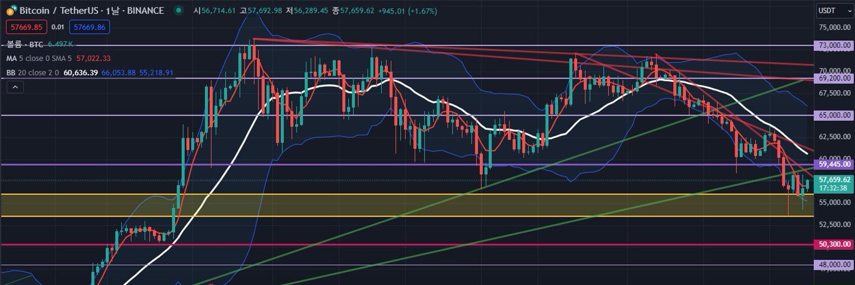
Task: Click the 59,445.00 purple price label
Action: [x=834, y=164]
